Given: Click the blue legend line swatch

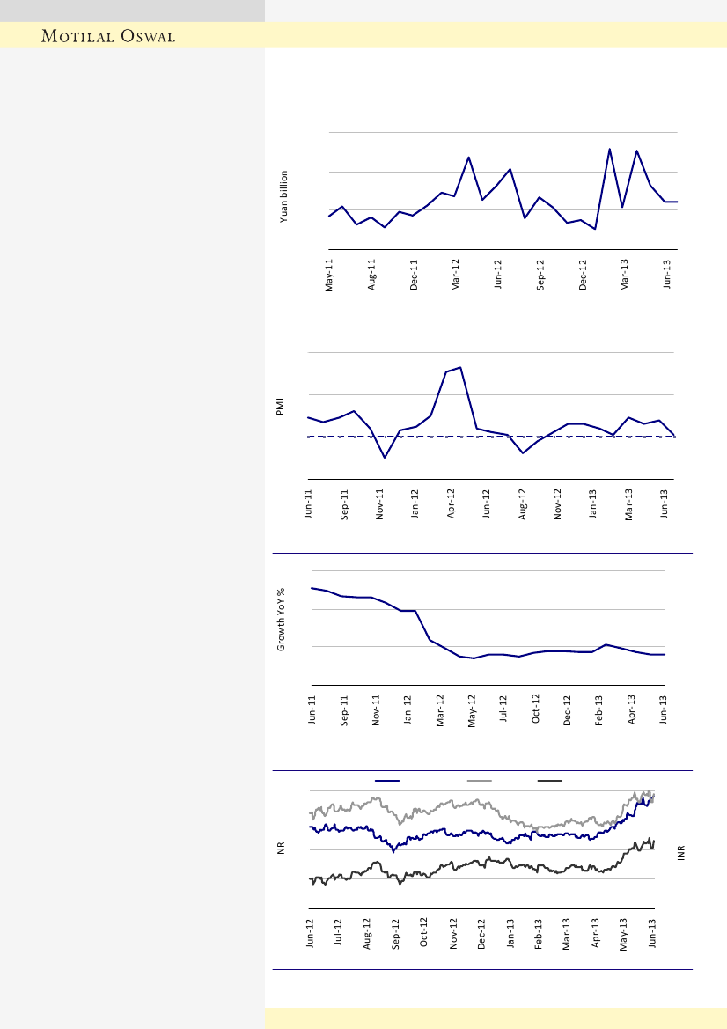Looking at the screenshot, I should pyautogui.click(x=387, y=781).
